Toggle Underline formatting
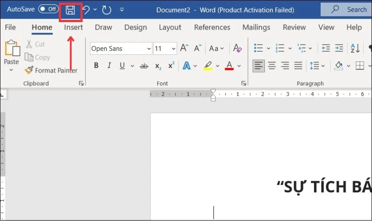Image resolution: width=372 pixels, height=221 pixels. click(122, 65)
